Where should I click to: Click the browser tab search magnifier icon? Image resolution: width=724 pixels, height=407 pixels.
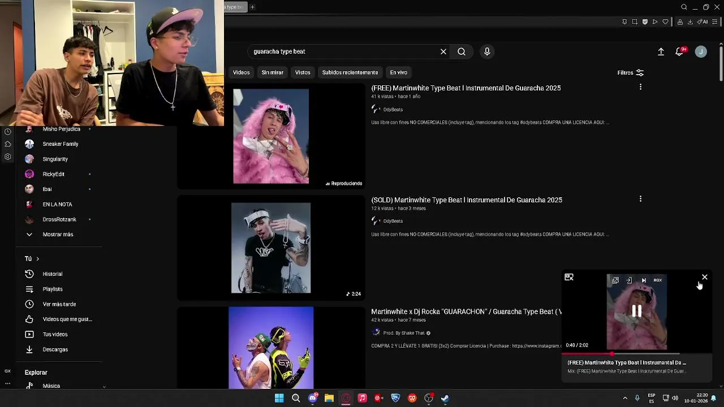[684, 7]
